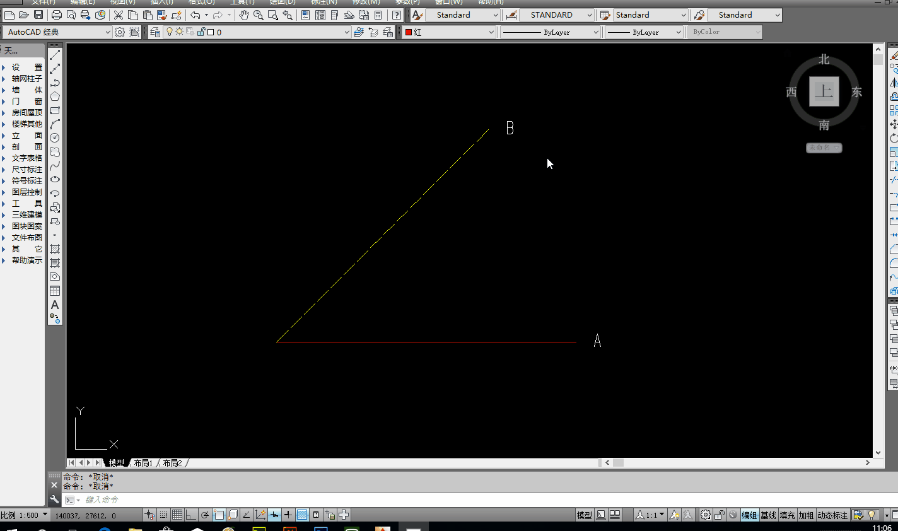Toggle the 编组 status button
This screenshot has width=898, height=531.
point(749,515)
